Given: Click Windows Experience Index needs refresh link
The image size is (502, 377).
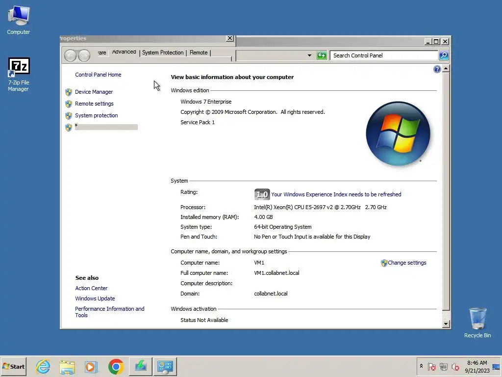Looking at the screenshot, I should 336,194.
